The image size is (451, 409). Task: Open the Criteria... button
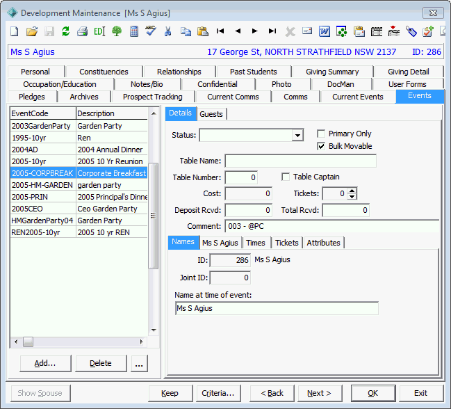(218, 393)
